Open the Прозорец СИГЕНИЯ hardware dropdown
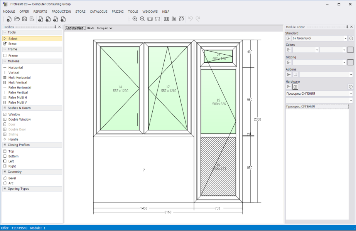The image size is (356, 231). (351, 94)
